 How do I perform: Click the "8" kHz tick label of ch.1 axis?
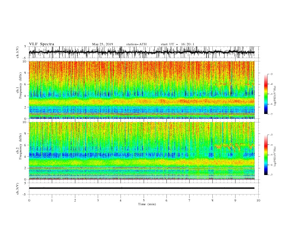point(26,73)
